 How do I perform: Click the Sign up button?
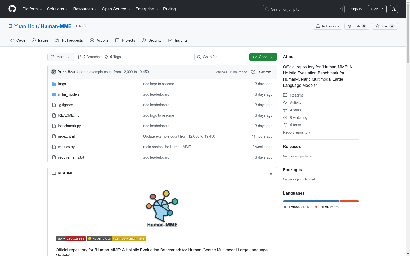click(x=377, y=9)
